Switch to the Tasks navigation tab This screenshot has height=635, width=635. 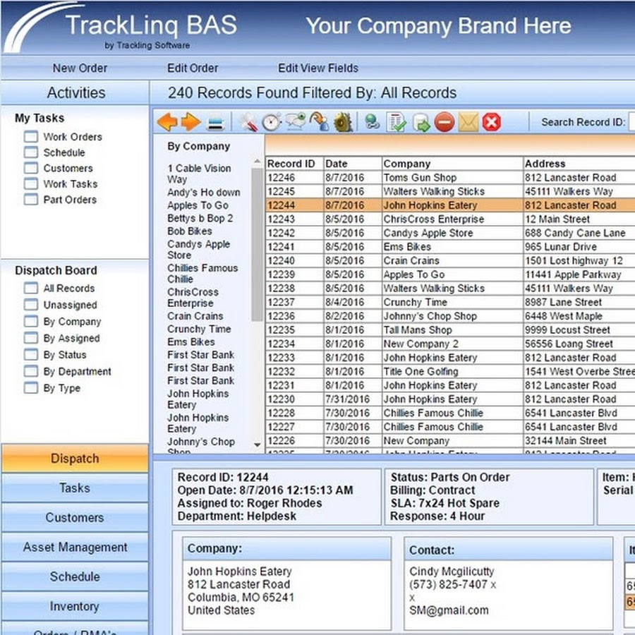point(75,488)
